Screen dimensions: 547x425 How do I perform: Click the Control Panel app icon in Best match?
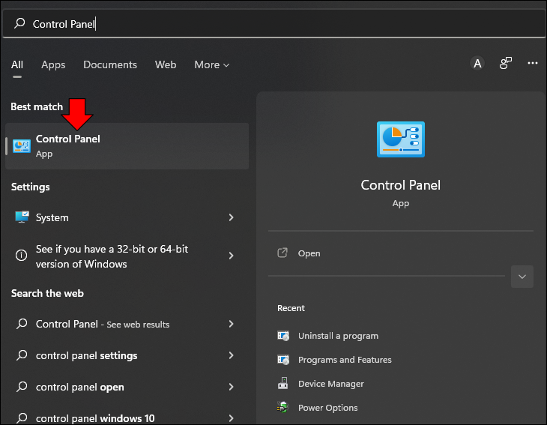[x=22, y=146]
